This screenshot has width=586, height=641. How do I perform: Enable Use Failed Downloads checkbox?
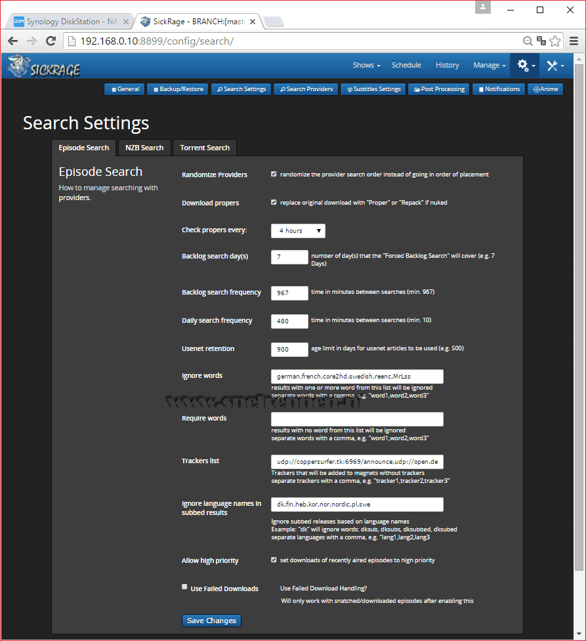pos(184,587)
